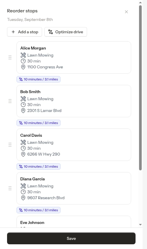Click the plus icon in Add a stop

coord(13,32)
